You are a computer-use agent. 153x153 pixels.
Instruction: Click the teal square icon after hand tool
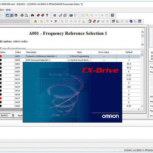pos(112,15)
